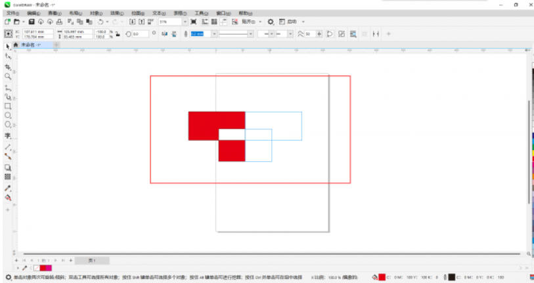Select the Crop tool
Screen dimensions: 534x283
8,67
